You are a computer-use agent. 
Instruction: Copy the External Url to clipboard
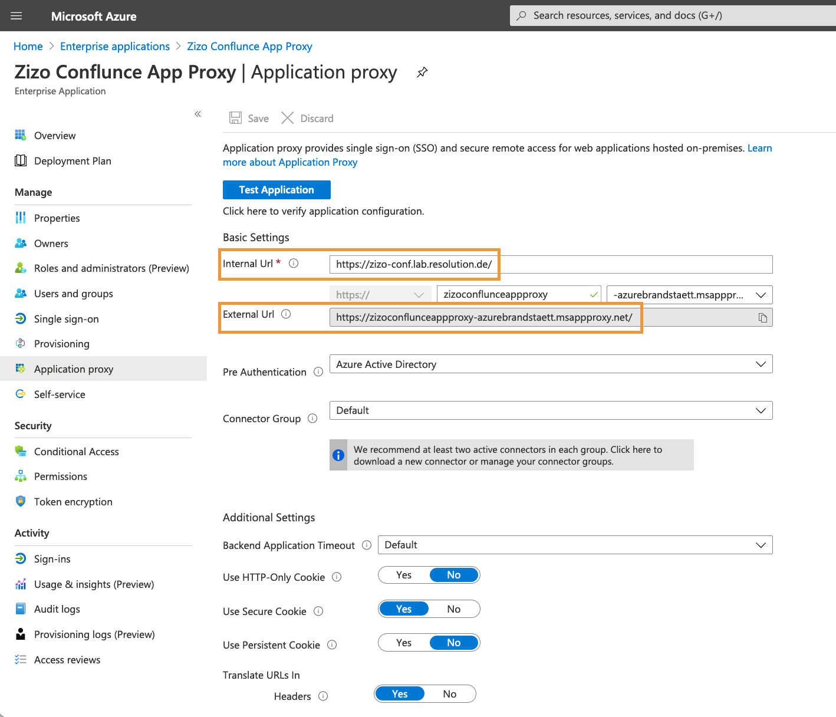pyautogui.click(x=763, y=318)
